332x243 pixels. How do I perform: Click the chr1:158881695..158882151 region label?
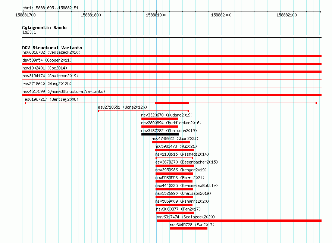pyautogui.click(x=50, y=8)
